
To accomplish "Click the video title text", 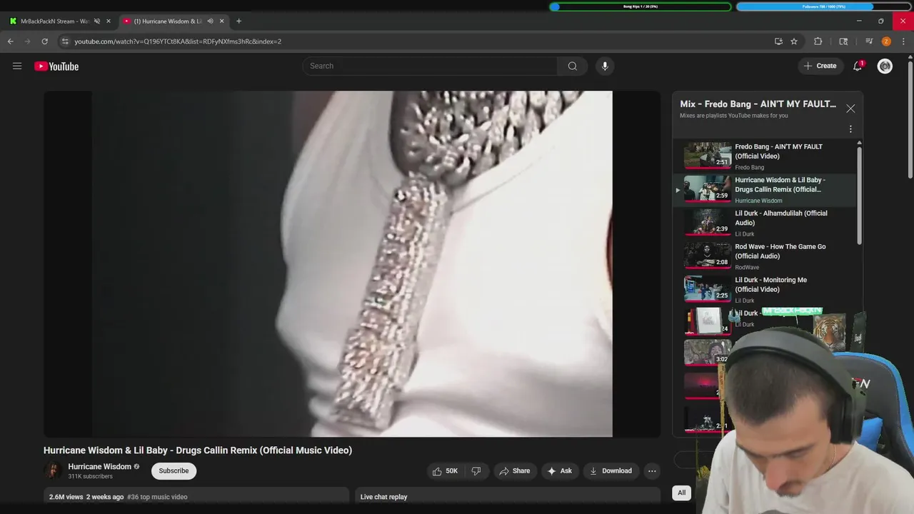I will coord(198,450).
